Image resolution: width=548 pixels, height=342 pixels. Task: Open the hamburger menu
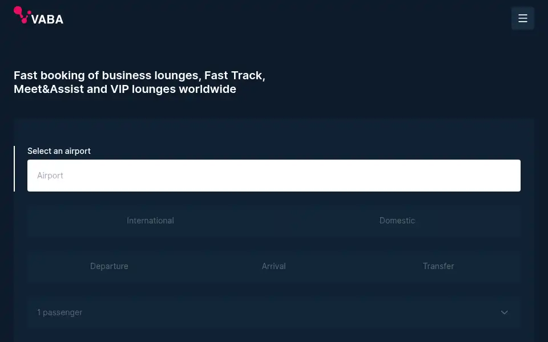click(x=522, y=18)
